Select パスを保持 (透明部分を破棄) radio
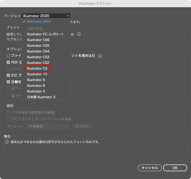This screenshot has width=191, height=179. tap(8, 112)
